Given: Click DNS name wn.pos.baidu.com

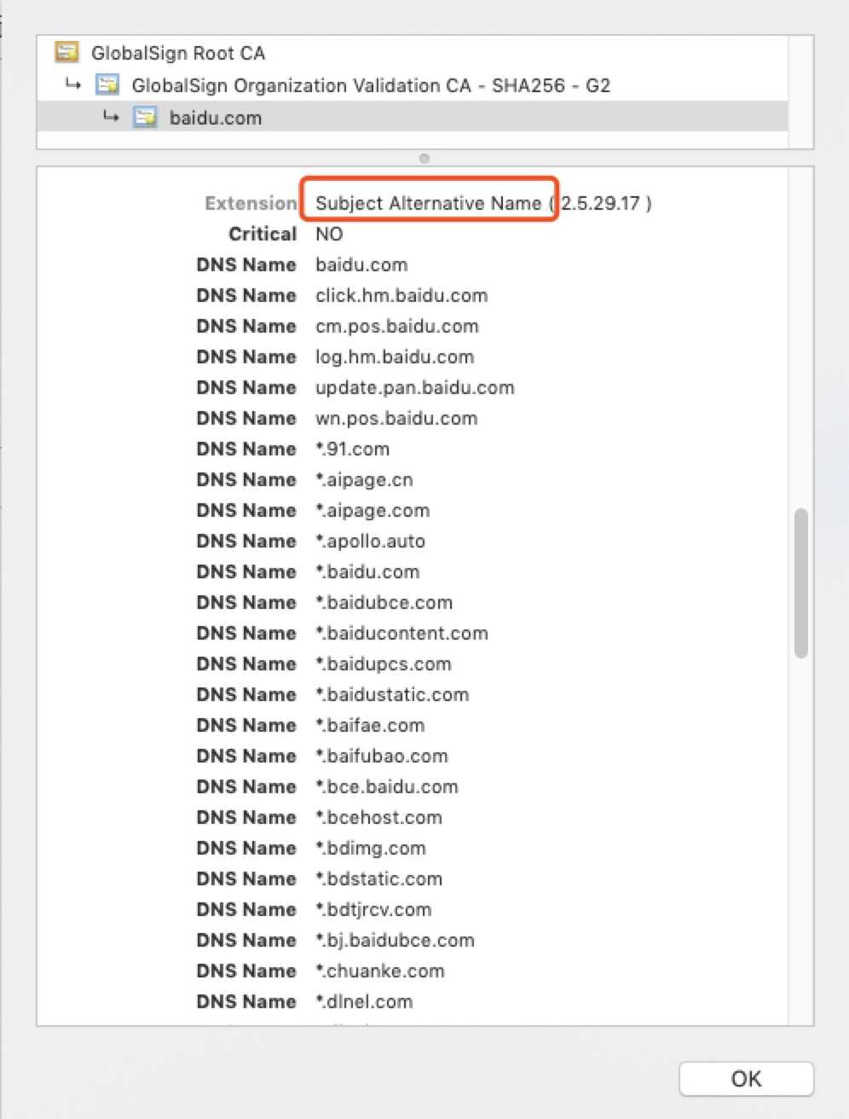Looking at the screenshot, I should coord(396,418).
